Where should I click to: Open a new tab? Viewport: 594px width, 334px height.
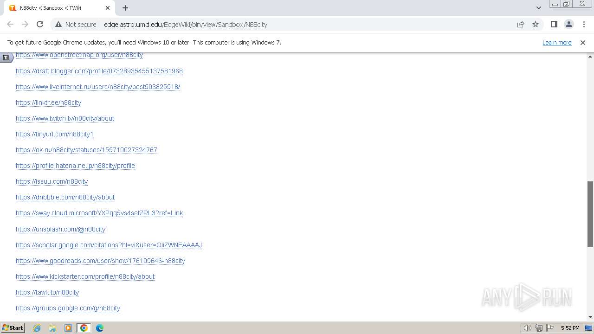pos(125,8)
